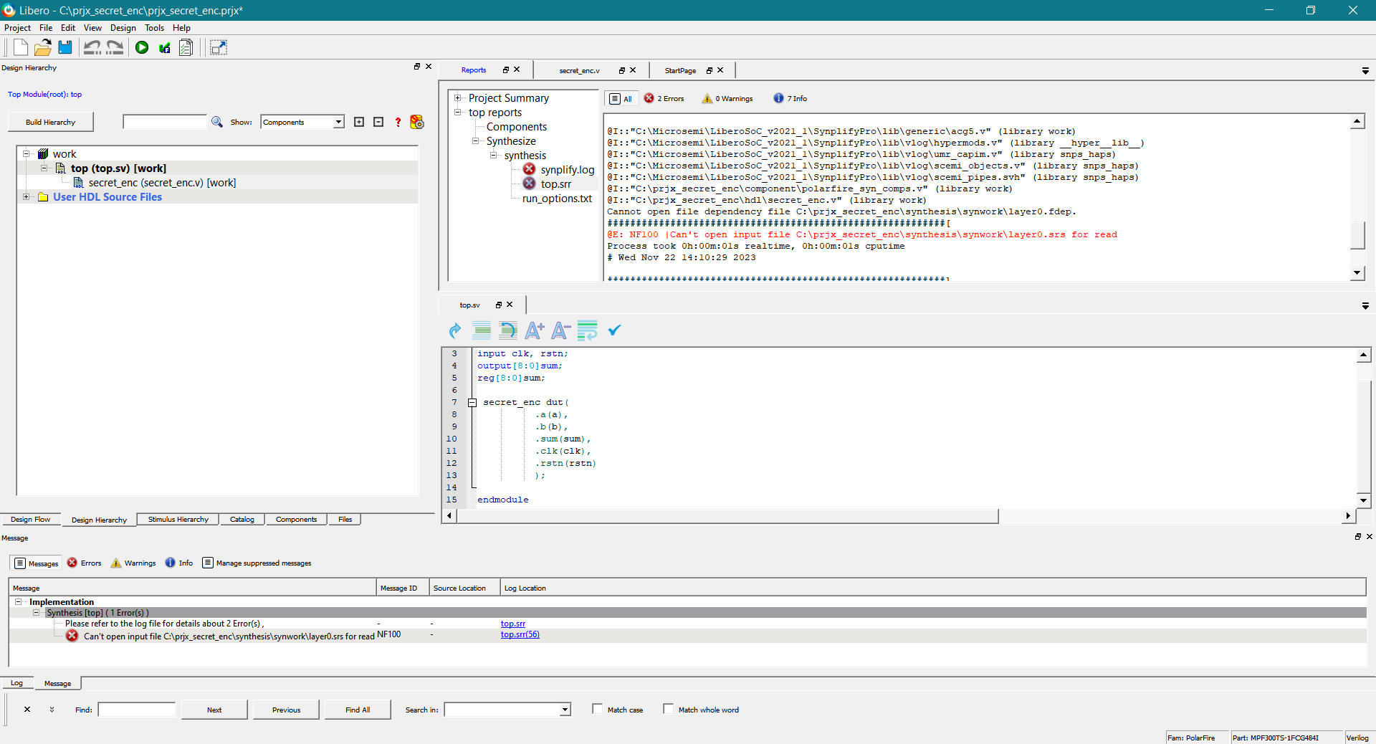Decrease editor font size with the A- icon
The height and width of the screenshot is (744, 1376).
[x=560, y=330]
